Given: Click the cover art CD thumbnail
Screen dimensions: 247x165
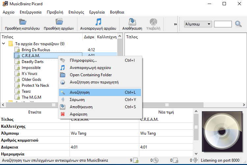Looking at the screenshot, I should pyautogui.click(x=222, y=132).
